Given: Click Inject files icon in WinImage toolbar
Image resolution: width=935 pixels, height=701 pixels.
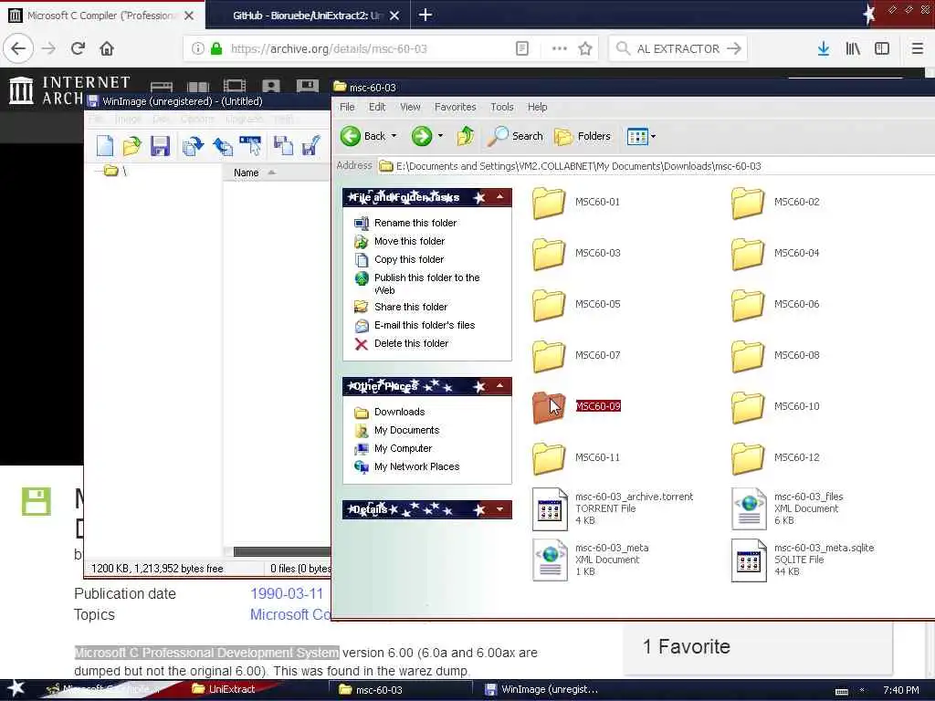Looking at the screenshot, I should pos(283,145).
